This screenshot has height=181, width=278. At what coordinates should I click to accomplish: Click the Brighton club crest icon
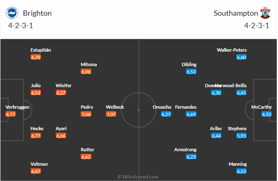[x=12, y=13]
